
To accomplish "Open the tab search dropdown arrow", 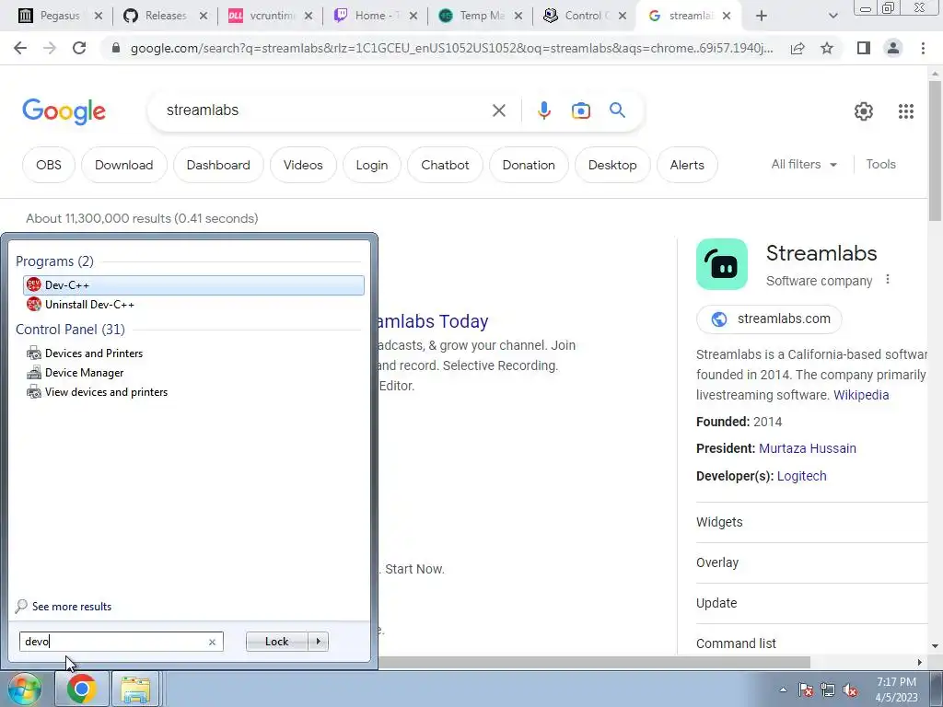I will (832, 16).
